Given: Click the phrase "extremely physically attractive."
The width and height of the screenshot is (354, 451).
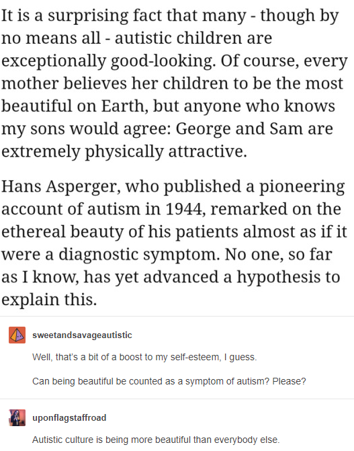Looking at the screenshot, I should click(124, 152).
